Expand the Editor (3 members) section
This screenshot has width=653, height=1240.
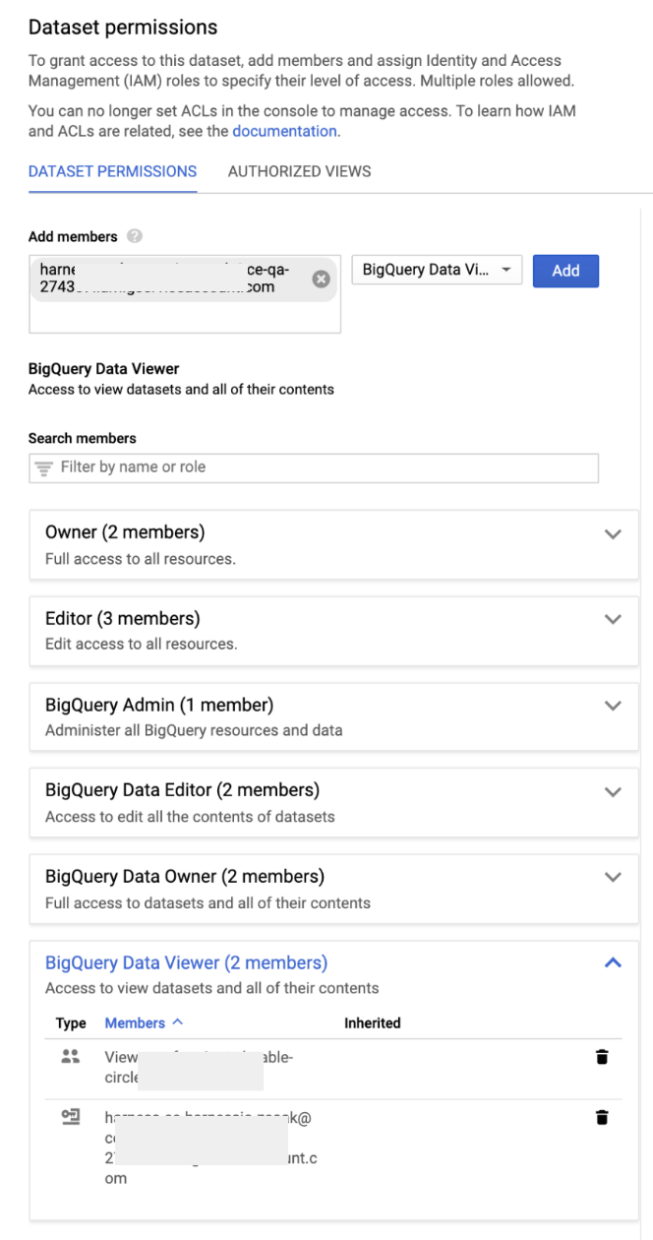pos(613,620)
